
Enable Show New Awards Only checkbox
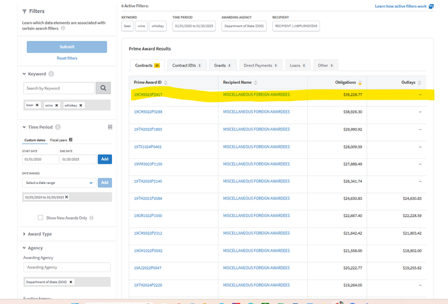tap(42, 218)
